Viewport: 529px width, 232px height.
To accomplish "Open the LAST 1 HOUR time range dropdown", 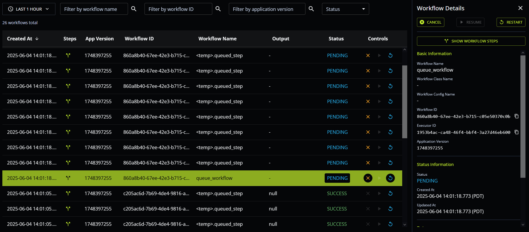I will click(29, 9).
